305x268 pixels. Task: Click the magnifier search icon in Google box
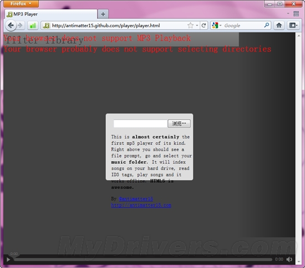(x=267, y=25)
